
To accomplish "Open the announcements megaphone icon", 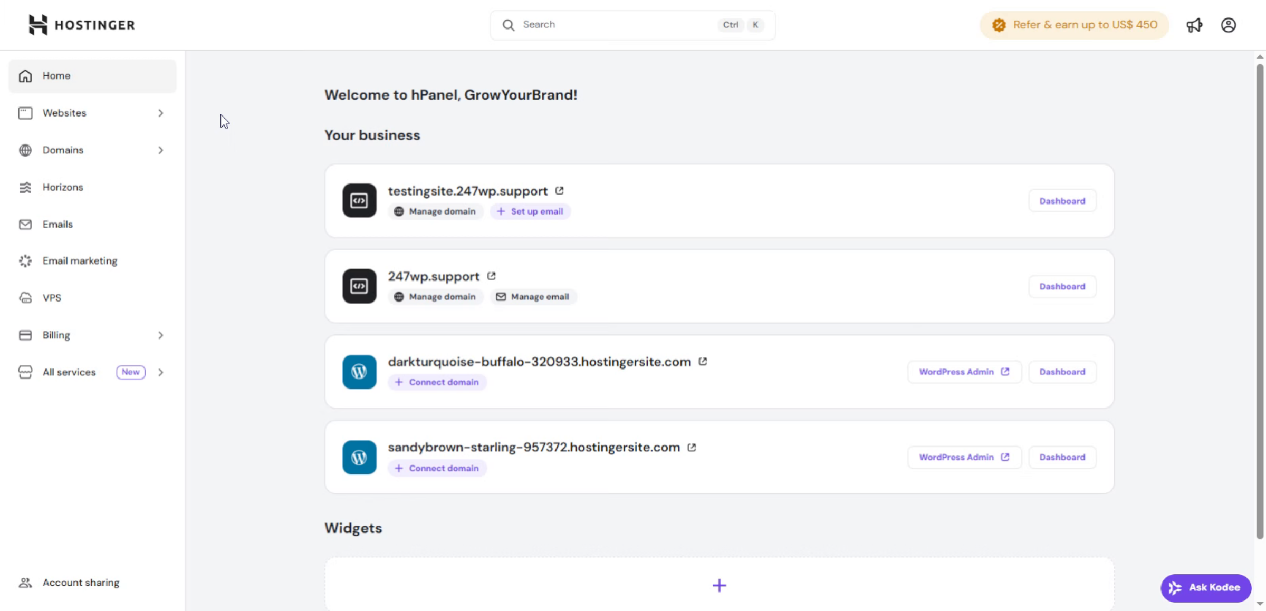I will point(1195,25).
